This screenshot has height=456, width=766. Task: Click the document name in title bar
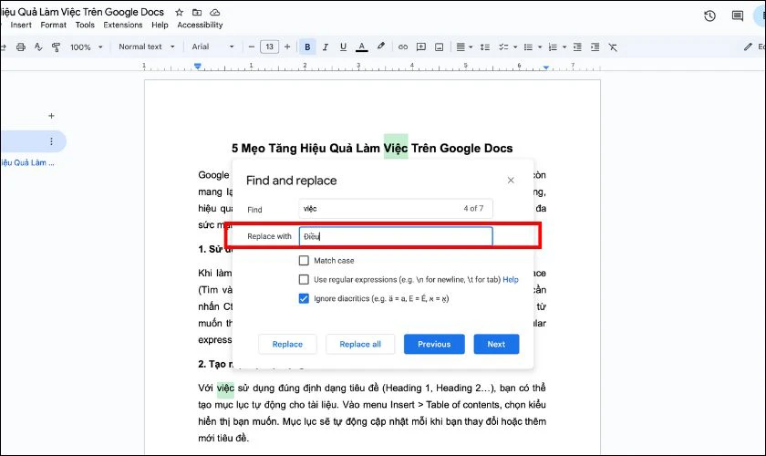click(x=82, y=12)
